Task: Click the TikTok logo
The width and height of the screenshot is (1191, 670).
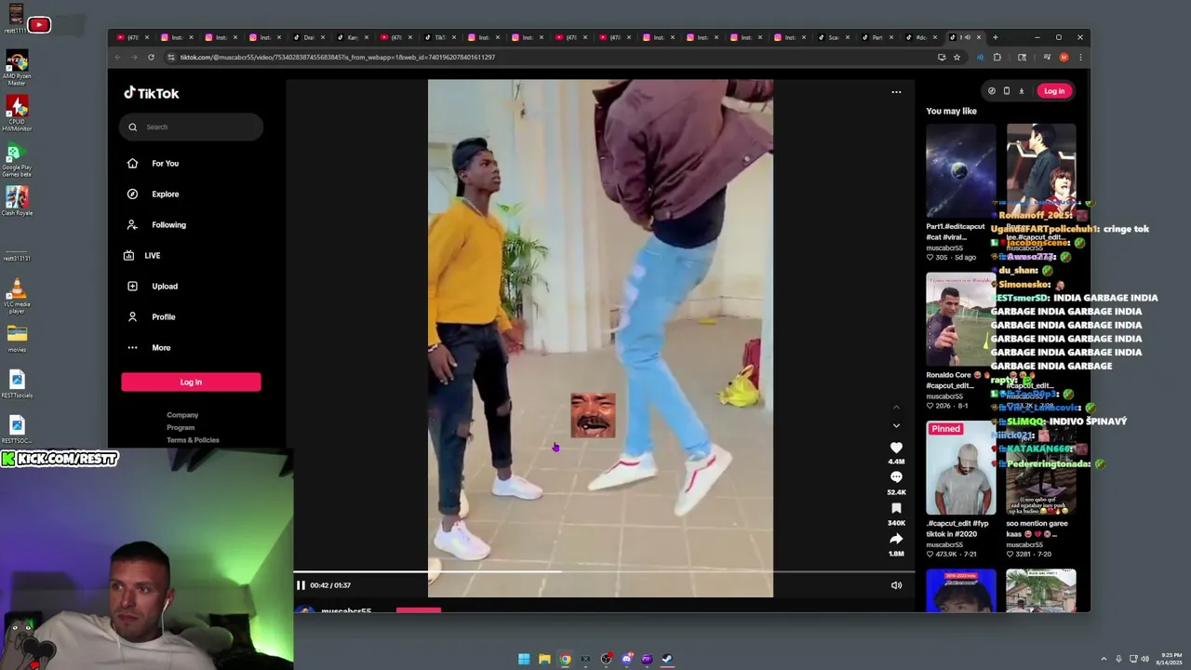Action: [x=151, y=93]
